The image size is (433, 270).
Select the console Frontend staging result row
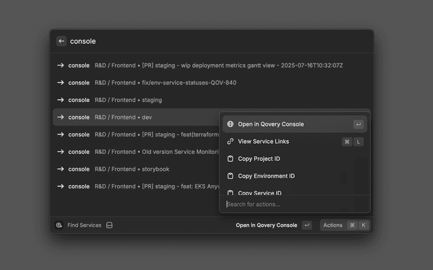coord(135,100)
